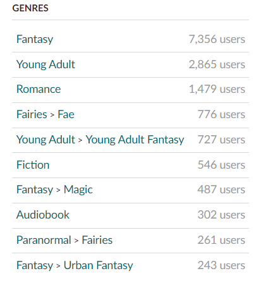View the 2,865 users for Young Adult

coord(217,64)
